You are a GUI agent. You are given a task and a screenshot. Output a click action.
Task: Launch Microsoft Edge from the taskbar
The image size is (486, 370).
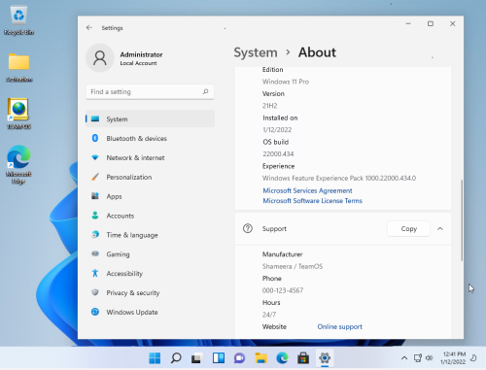click(x=282, y=358)
